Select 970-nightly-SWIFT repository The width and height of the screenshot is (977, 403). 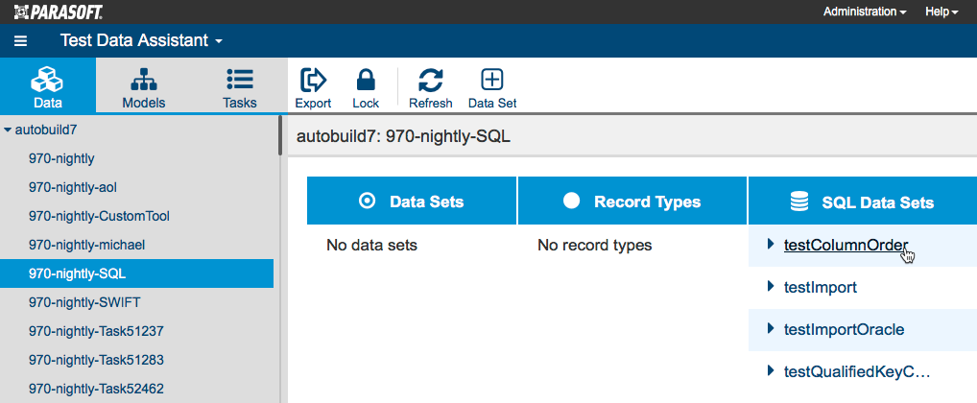pyautogui.click(x=84, y=302)
